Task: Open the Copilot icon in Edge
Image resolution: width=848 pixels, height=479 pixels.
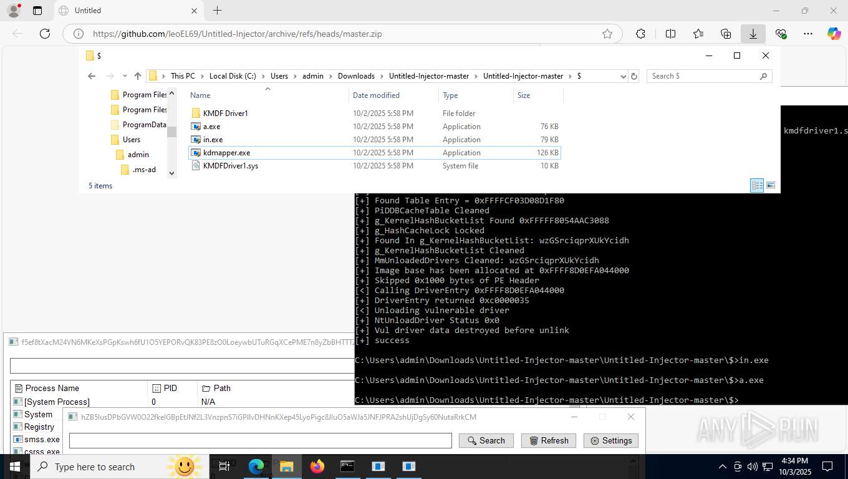Action: tap(834, 34)
